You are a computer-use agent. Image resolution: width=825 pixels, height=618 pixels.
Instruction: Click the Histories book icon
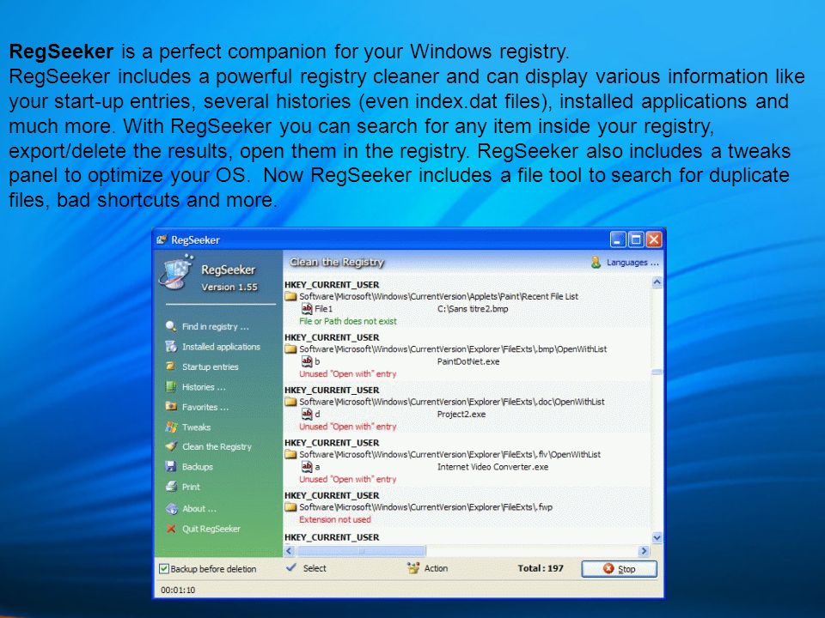pos(170,387)
